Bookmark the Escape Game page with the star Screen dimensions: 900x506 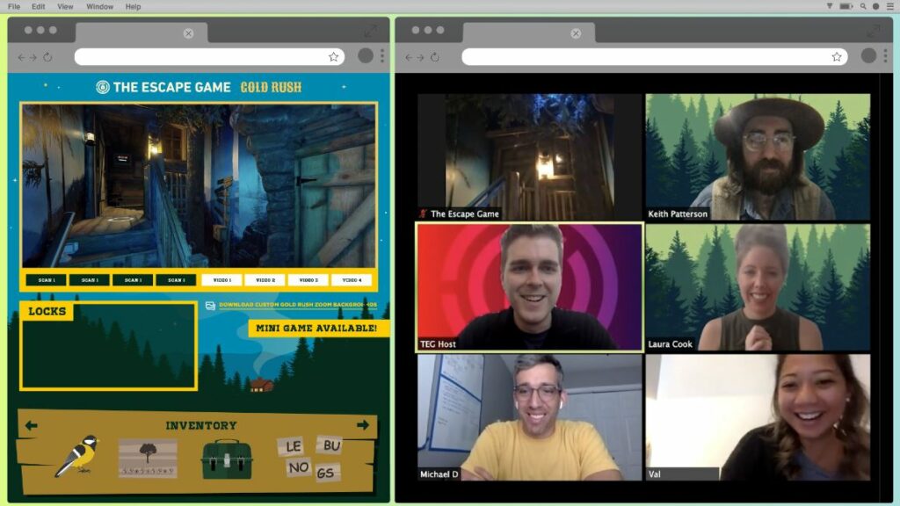click(x=333, y=56)
